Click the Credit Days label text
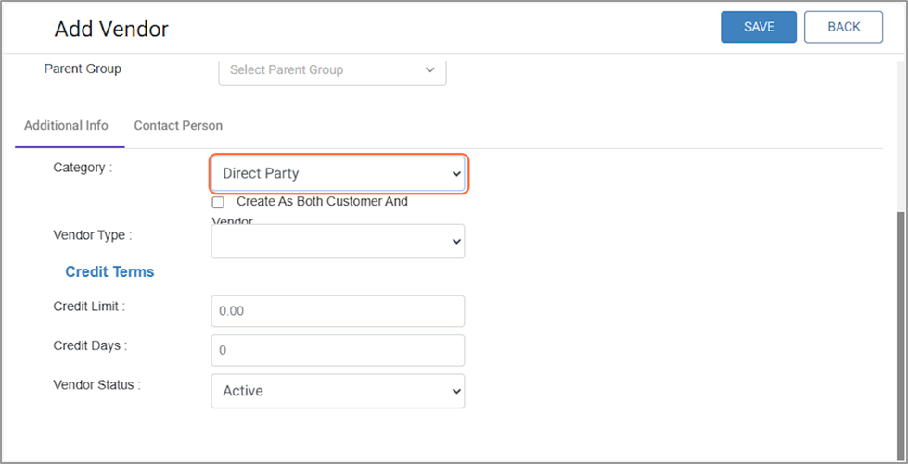 (90, 345)
